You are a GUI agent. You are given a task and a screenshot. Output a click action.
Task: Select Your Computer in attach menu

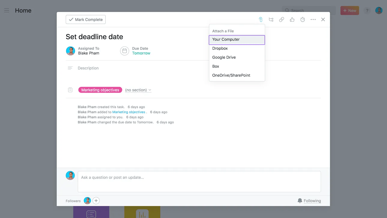(x=226, y=40)
